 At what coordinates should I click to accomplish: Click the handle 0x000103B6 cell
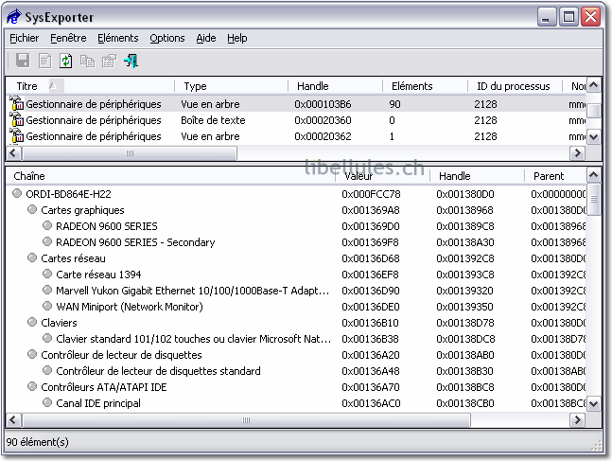(323, 104)
